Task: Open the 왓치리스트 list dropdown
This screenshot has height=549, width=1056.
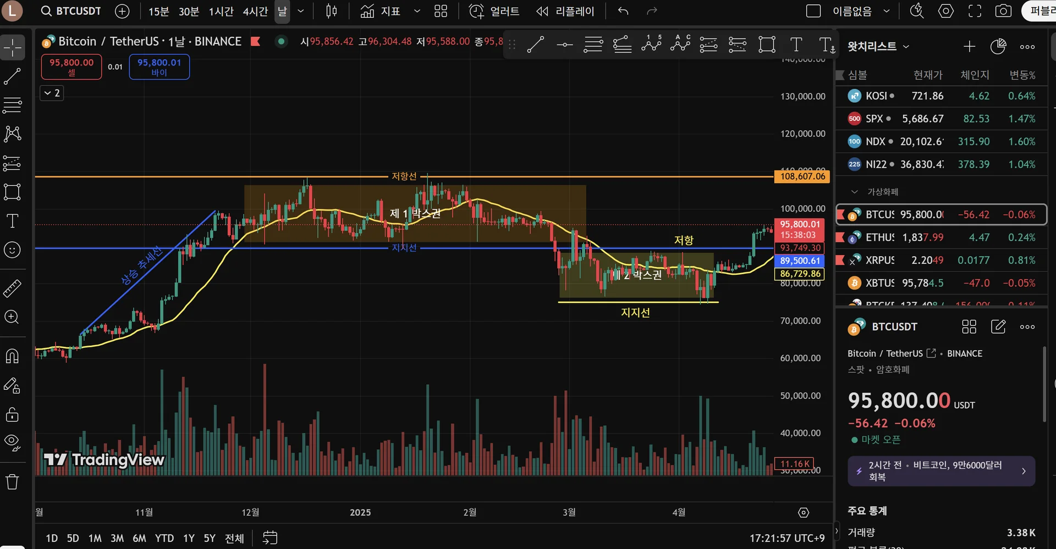Action: click(878, 47)
